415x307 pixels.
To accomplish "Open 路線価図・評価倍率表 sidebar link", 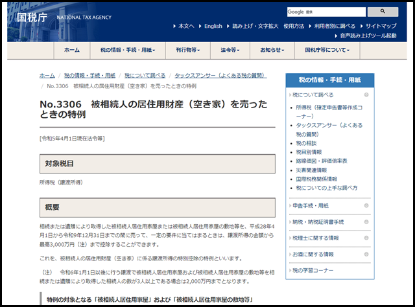I will pos(322,161).
